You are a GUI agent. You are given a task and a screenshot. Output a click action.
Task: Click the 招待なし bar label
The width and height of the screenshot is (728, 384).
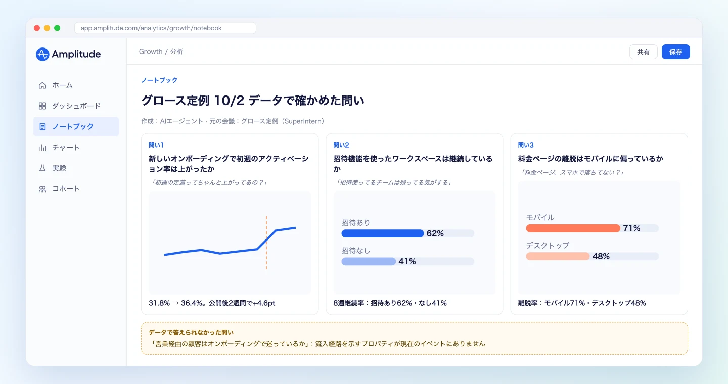coord(356,250)
